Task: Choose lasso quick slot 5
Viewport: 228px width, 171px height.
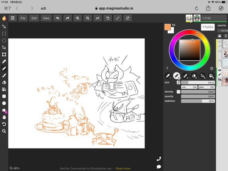Action: (203, 76)
